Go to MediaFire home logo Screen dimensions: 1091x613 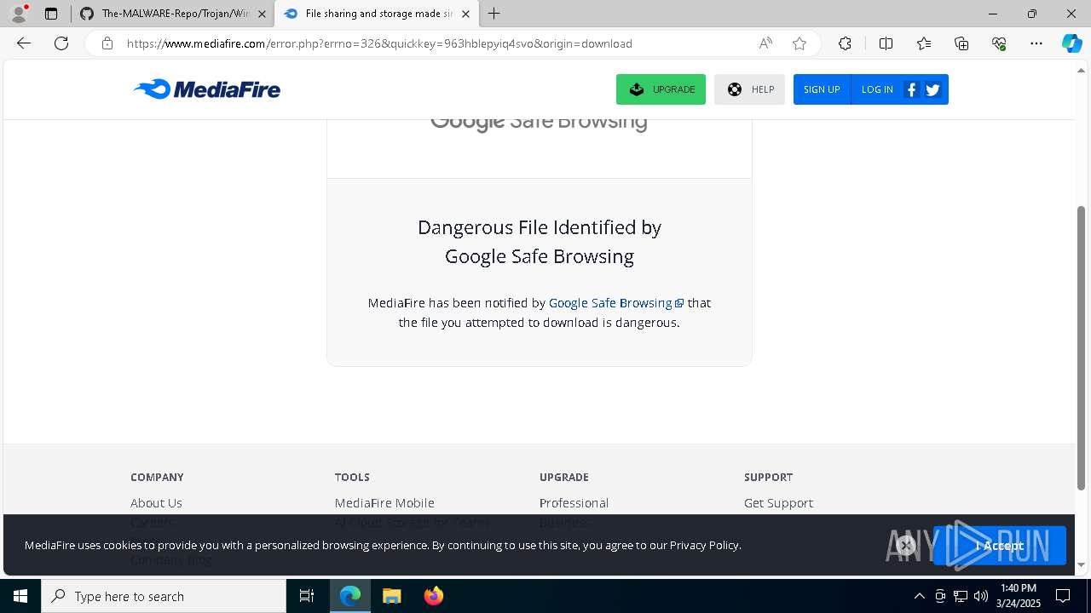coord(207,89)
